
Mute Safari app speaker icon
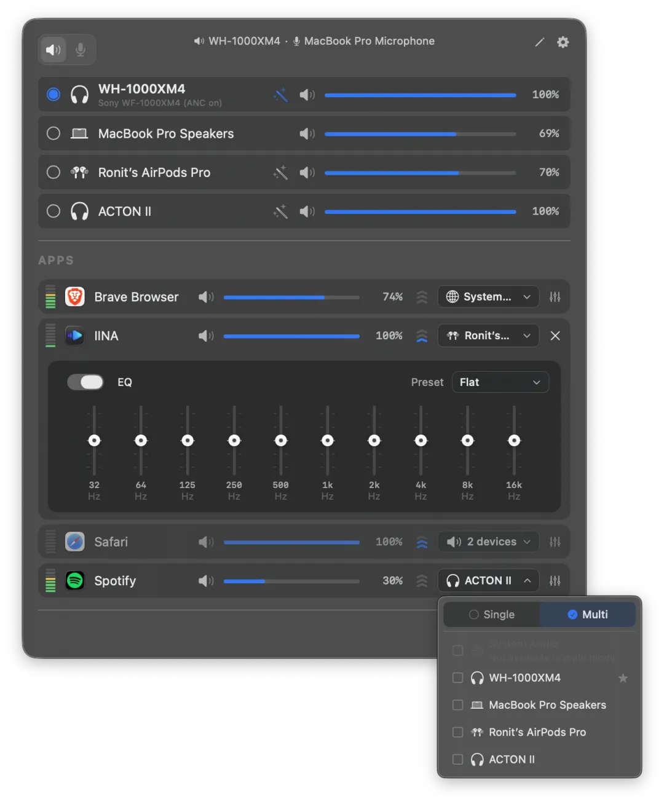(206, 542)
